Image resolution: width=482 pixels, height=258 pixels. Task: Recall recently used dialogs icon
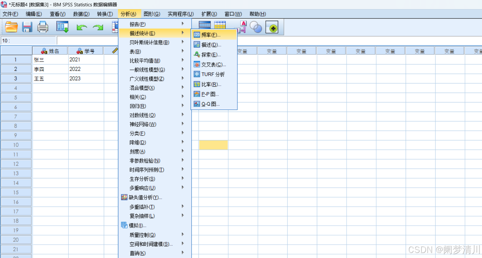tap(62, 27)
